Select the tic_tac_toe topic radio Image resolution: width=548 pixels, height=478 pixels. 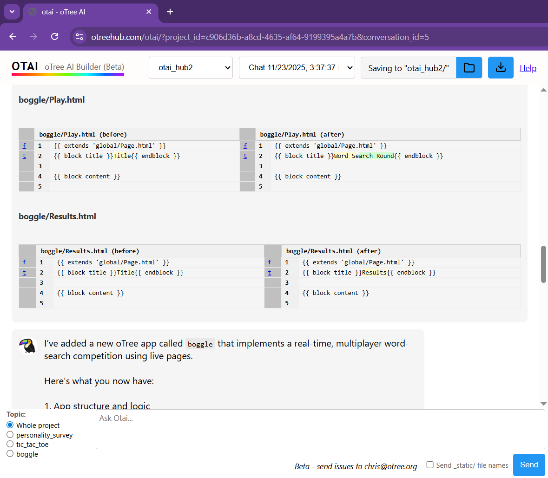click(x=10, y=444)
